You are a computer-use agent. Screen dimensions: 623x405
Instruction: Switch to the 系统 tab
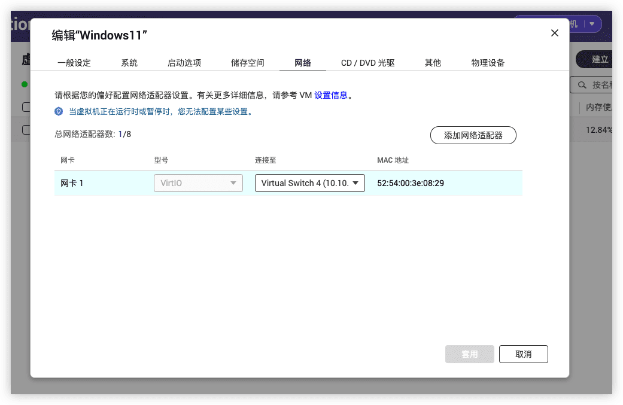pos(129,63)
